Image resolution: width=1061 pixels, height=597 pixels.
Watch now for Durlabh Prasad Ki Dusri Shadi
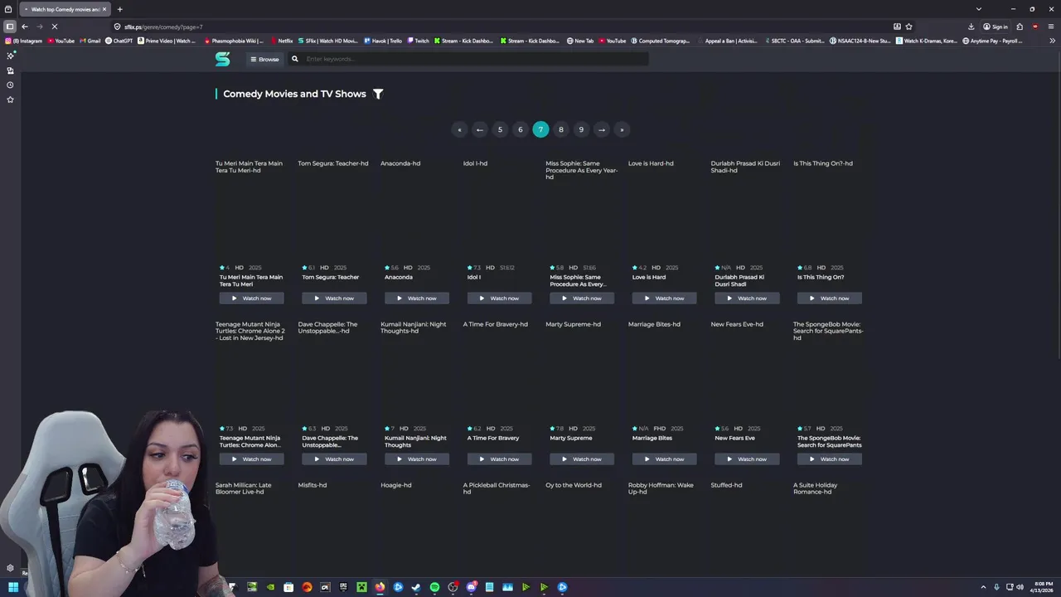click(x=747, y=298)
